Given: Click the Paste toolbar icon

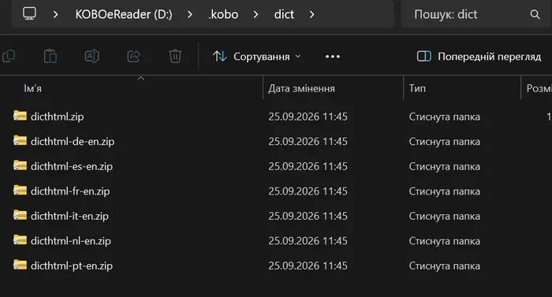Looking at the screenshot, I should (50, 56).
